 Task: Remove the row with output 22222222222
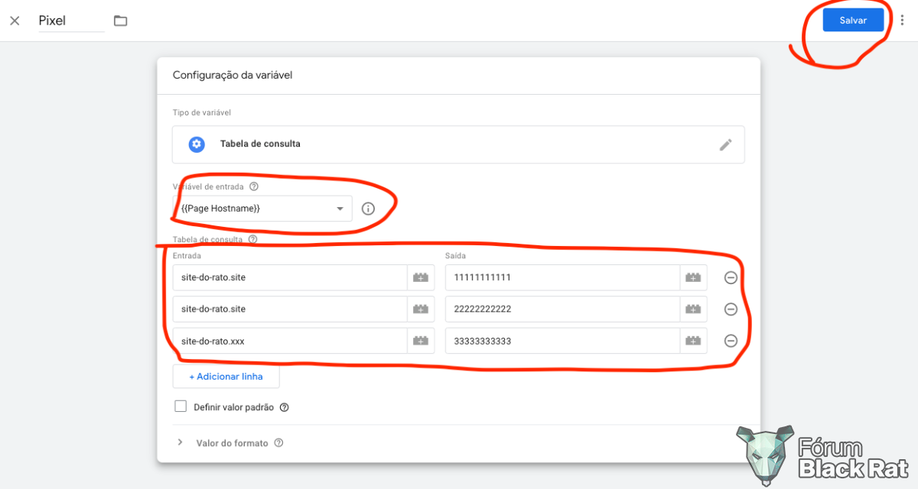coord(731,309)
